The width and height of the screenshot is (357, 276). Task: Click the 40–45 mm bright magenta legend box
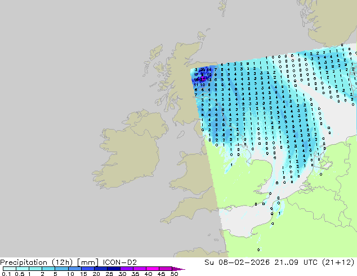(153, 269)
